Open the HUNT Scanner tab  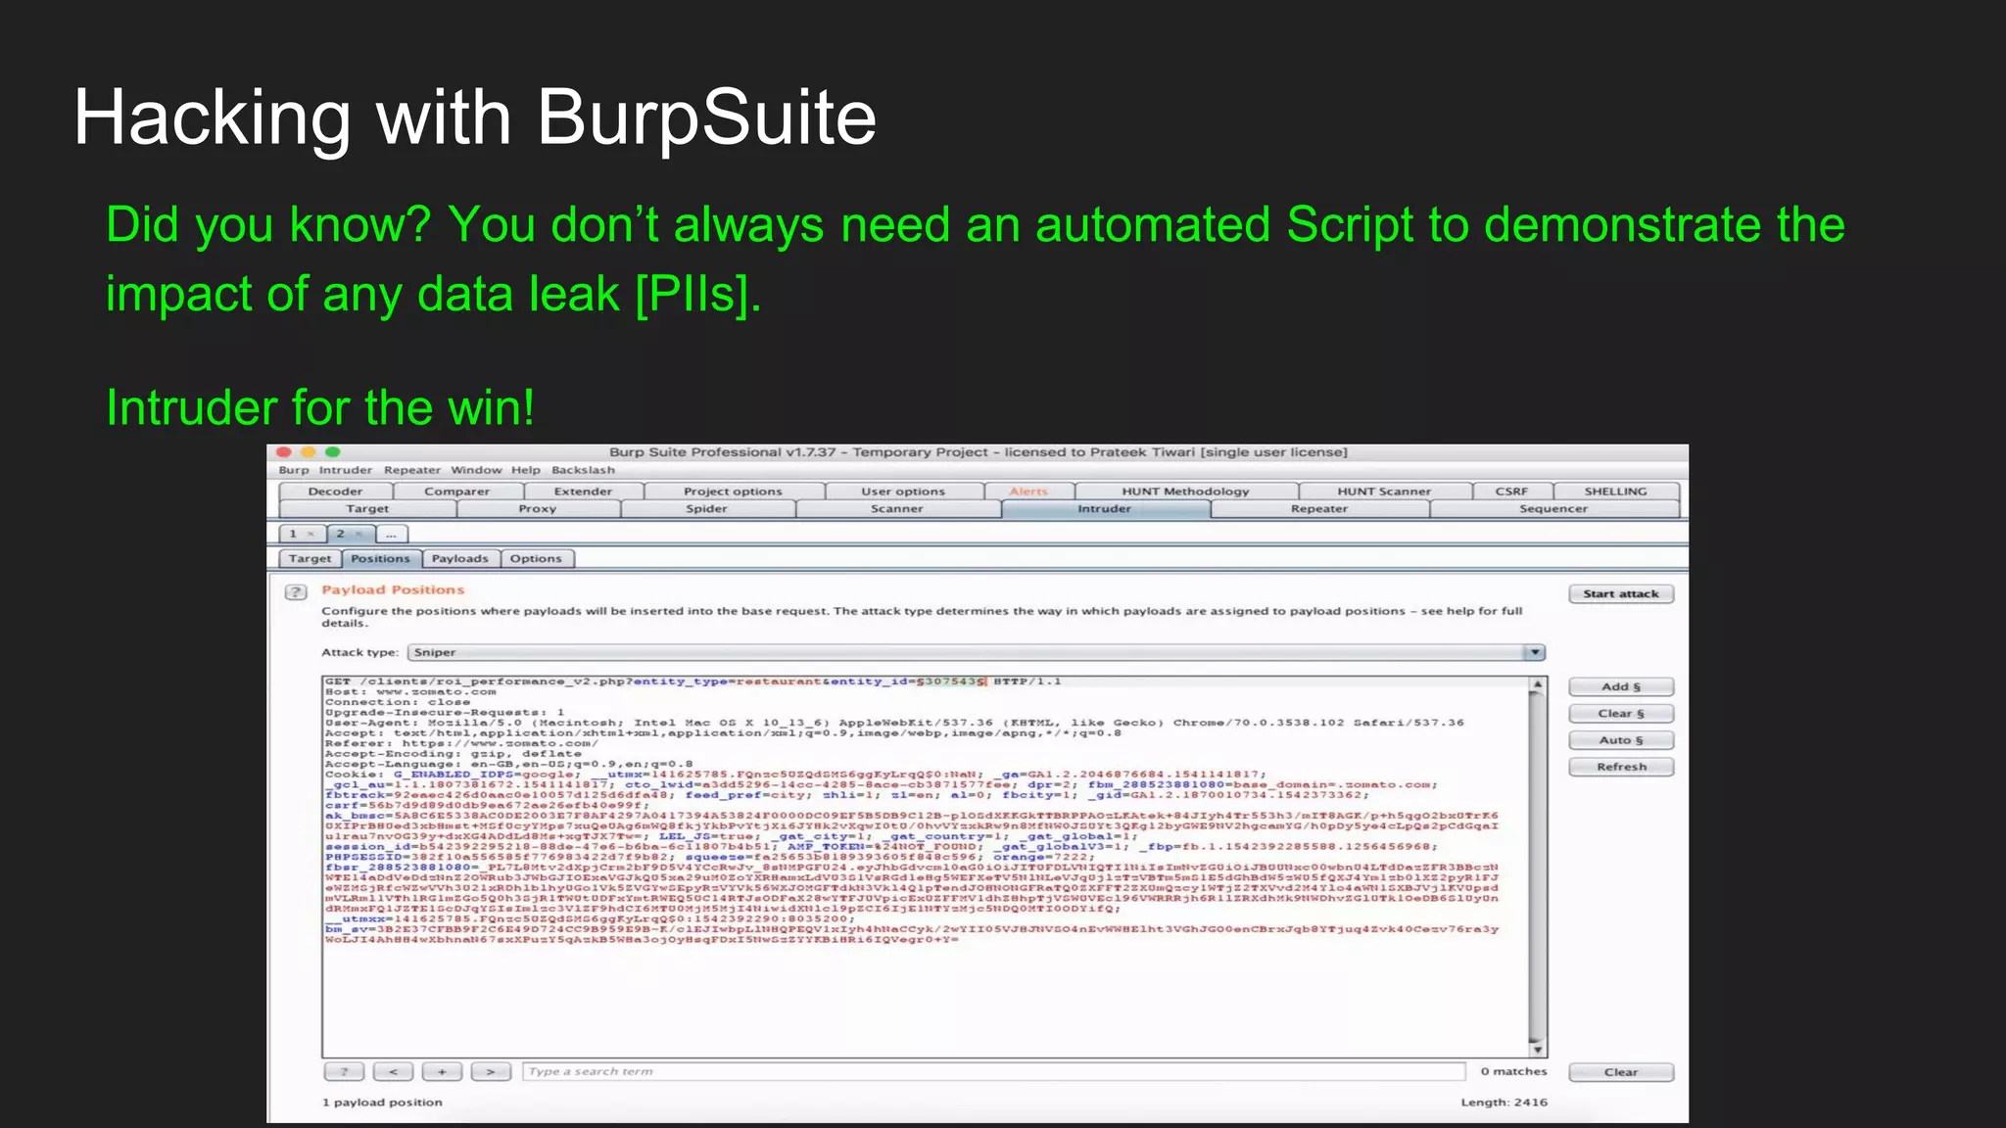(x=1383, y=491)
